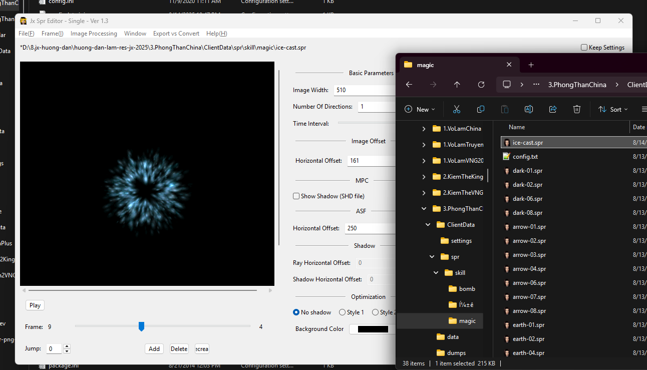The image size is (647, 370).
Task: Open a new Explorer tab with plus icon
Action: tap(531, 65)
